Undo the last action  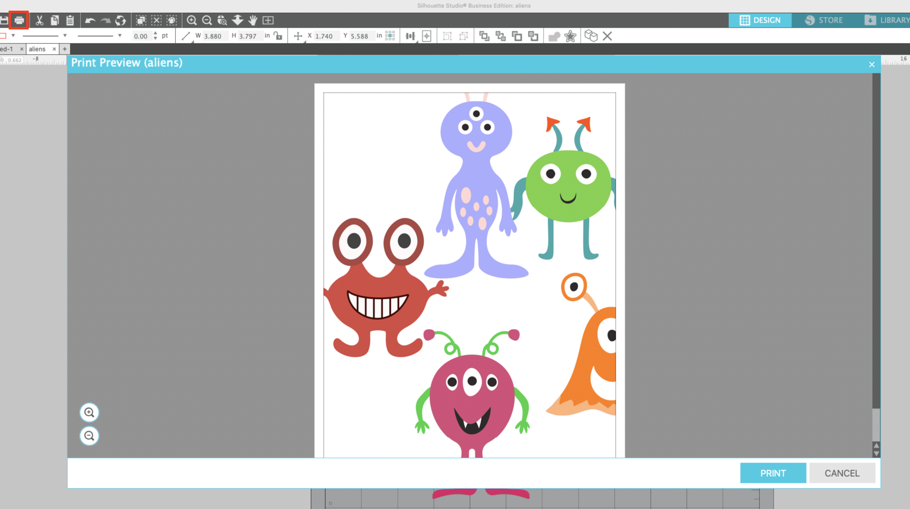90,21
